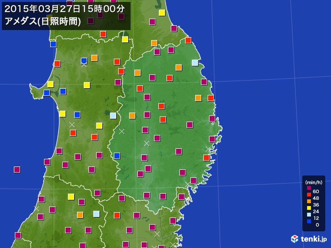Image resolution: width=331 pixels, height=248 pixels.
Task: Click the date text 2015年03月27日15時00分
Action: coord(65,9)
